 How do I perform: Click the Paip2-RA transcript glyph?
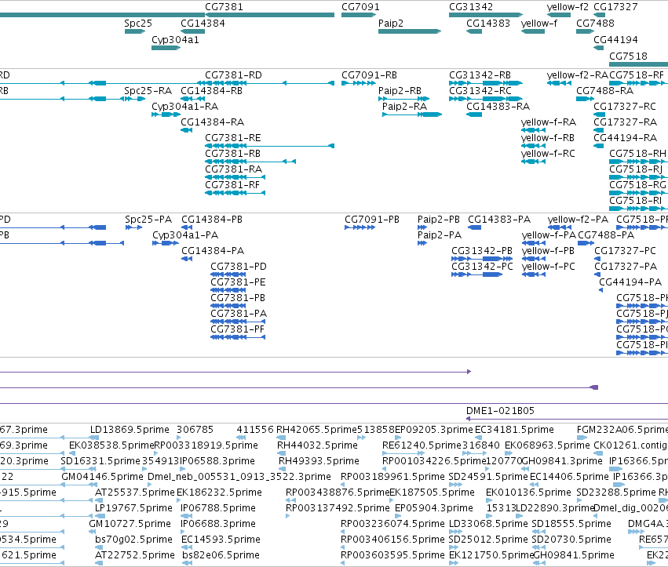point(412,114)
